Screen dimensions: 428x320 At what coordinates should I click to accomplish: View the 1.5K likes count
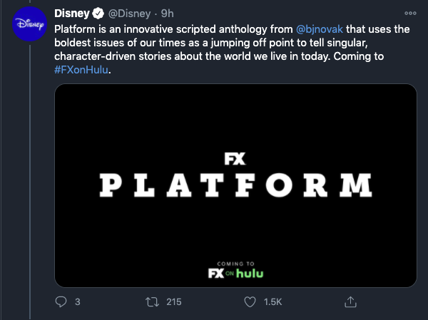pos(272,302)
